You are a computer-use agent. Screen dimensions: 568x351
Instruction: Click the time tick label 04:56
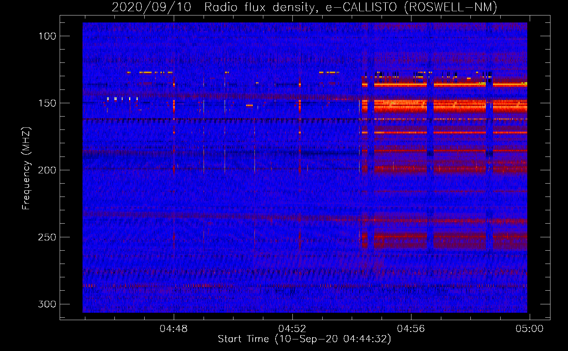pos(411,329)
